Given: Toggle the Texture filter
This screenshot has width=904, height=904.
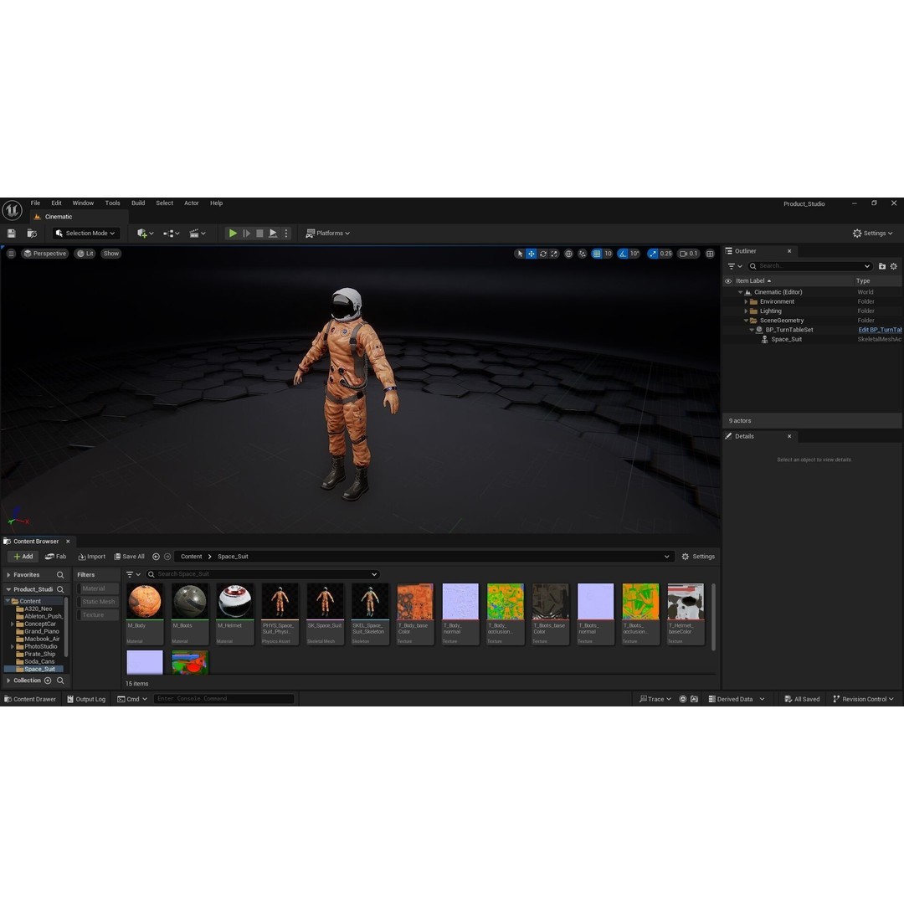Looking at the screenshot, I should point(98,614).
